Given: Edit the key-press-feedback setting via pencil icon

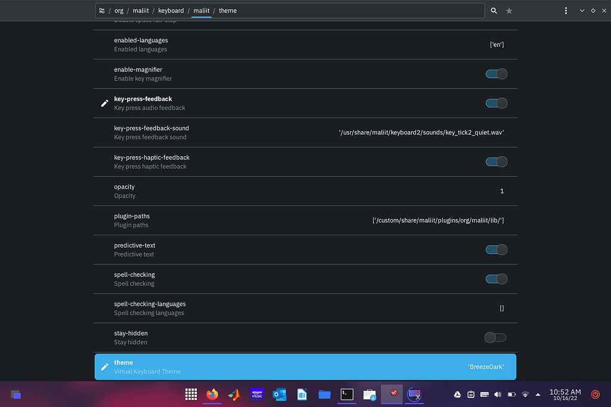Looking at the screenshot, I should click(x=103, y=103).
